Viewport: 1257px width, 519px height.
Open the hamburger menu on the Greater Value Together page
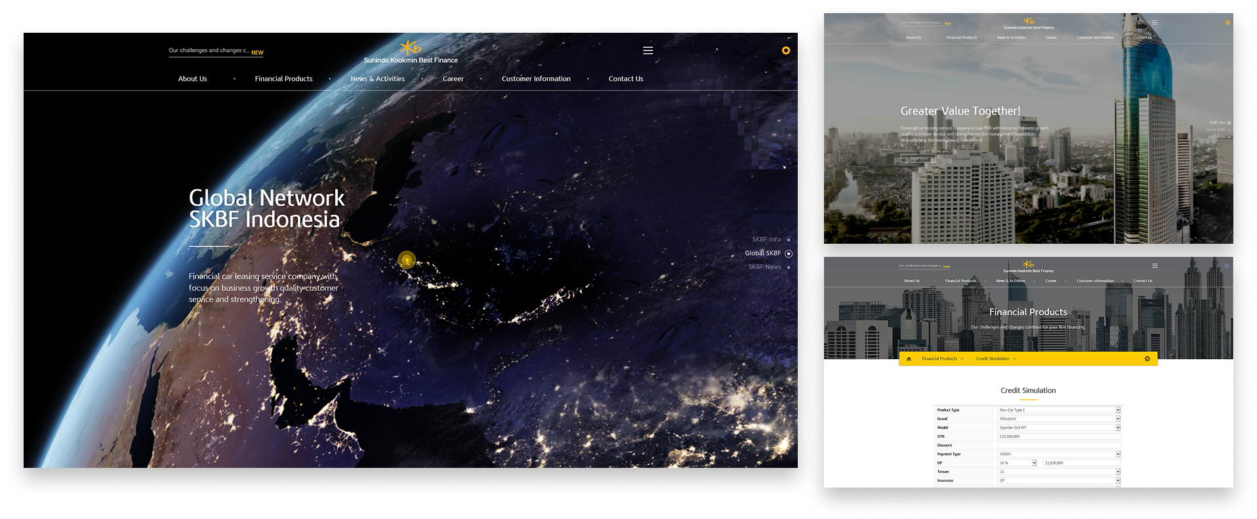[x=1155, y=22]
